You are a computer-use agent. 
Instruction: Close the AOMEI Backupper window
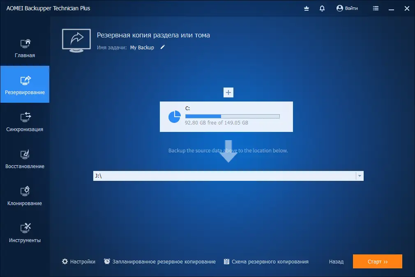click(x=407, y=9)
